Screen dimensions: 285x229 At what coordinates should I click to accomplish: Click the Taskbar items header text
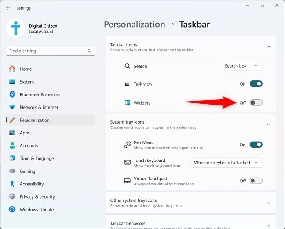click(124, 44)
